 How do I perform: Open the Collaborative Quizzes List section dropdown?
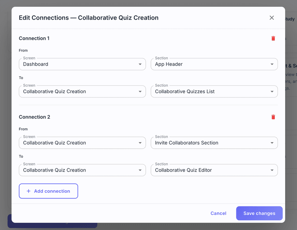click(214, 91)
